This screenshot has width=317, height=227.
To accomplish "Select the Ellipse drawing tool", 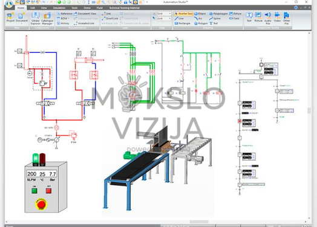I will 200,13.
